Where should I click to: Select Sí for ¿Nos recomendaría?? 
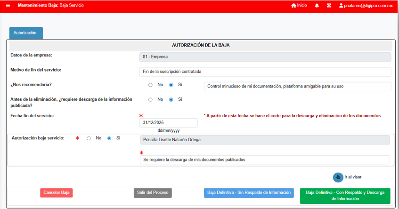[171, 85]
